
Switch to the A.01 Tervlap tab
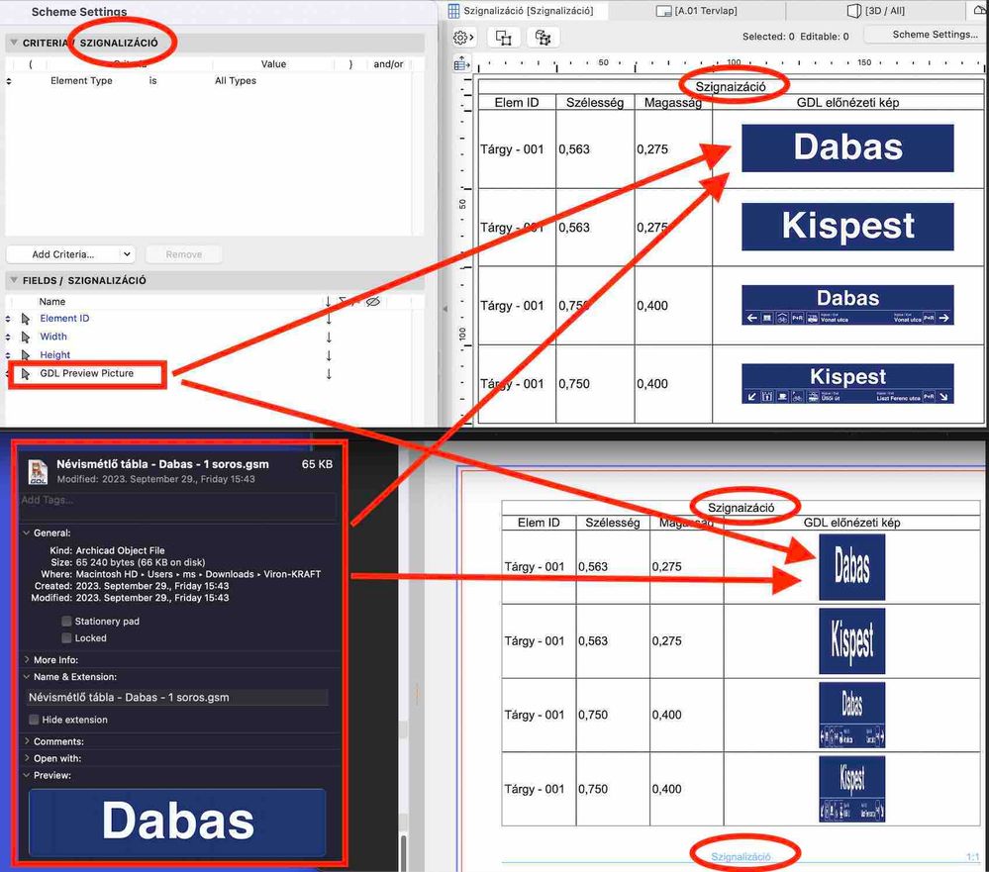697,11
